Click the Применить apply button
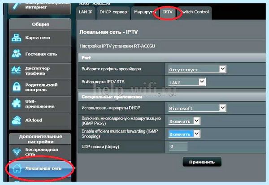269x185 pixels. [202, 162]
